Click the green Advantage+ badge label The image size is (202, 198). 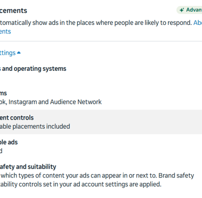pos(194,10)
